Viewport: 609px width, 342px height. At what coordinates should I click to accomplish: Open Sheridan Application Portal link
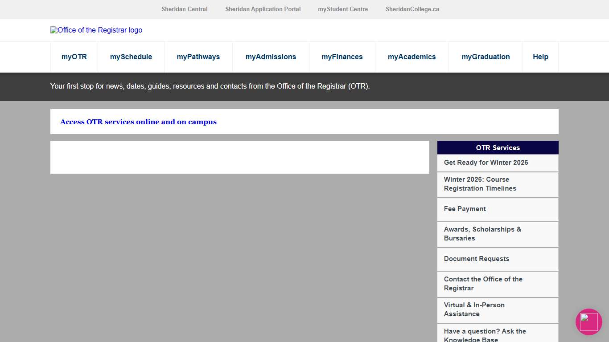263,9
